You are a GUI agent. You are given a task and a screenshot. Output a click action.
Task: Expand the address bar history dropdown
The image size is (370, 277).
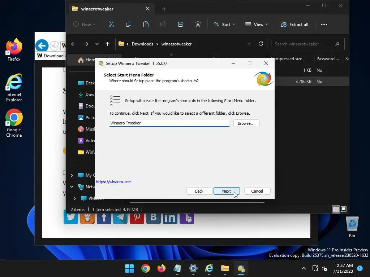pos(249,44)
